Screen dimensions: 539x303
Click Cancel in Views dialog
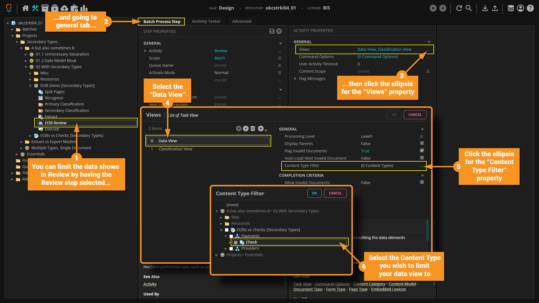point(415,115)
